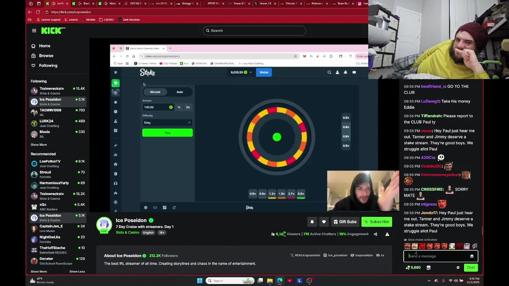Expand Show More under Recommended
The width and height of the screenshot is (509, 286).
coord(39,272)
